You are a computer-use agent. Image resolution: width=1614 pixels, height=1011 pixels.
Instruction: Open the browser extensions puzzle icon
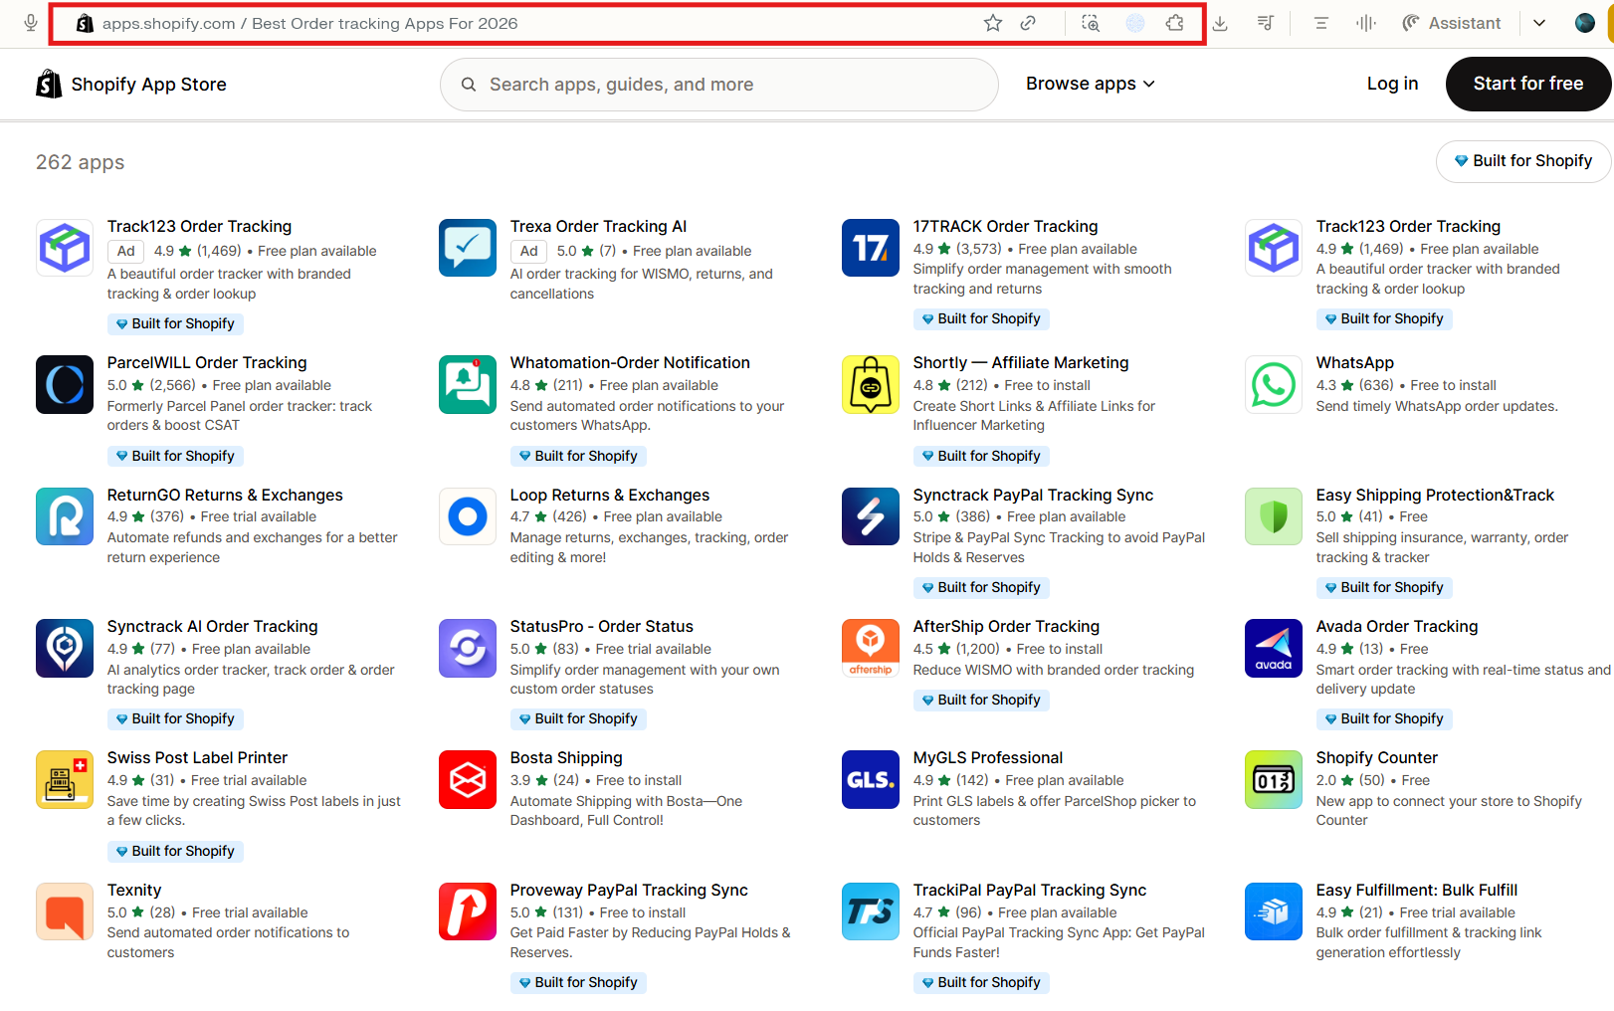click(1174, 23)
